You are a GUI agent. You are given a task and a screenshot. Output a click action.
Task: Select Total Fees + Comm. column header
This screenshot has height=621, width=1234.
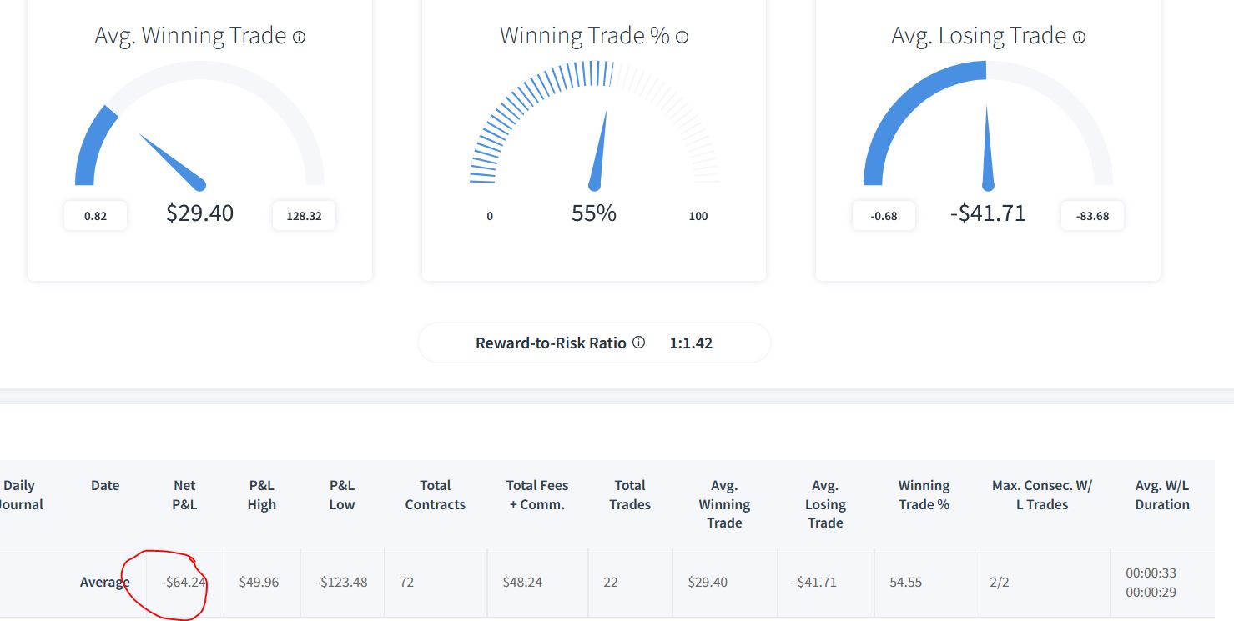point(537,495)
